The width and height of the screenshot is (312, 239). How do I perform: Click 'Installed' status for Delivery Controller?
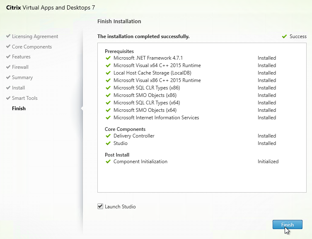[x=267, y=136]
